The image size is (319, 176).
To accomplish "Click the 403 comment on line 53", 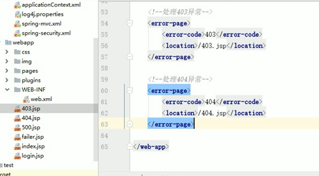I will pyautogui.click(x=180, y=12).
